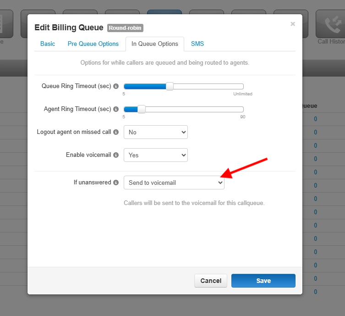Click the Unlimited end of Queue Ring Timeout track

point(242,86)
